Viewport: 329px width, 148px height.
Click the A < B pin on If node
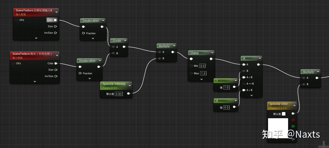(x=244, y=90)
